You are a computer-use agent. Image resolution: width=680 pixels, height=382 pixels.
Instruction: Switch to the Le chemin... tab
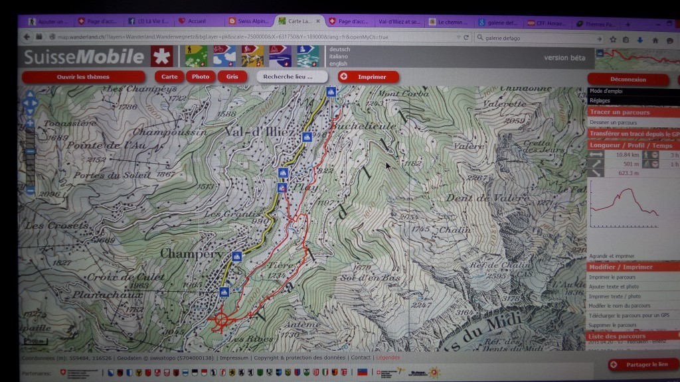pos(448,22)
